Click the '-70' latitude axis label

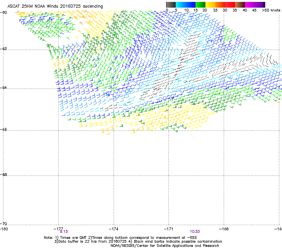click(3, 224)
